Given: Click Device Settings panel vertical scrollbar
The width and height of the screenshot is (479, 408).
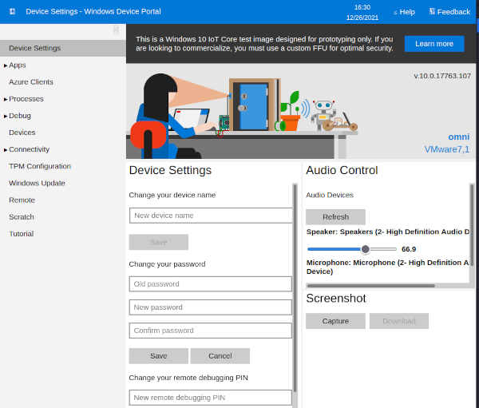Looking at the screenshot, I should tap(295, 287).
